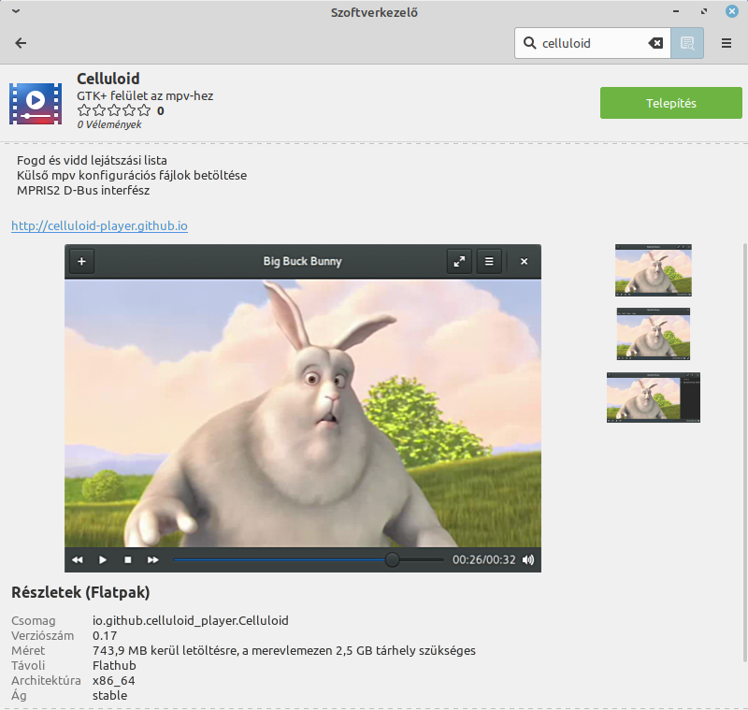This screenshot has height=710, width=748.
Task: Click package name io.github.celluloid_player.Celluloid
Action: click(x=191, y=620)
